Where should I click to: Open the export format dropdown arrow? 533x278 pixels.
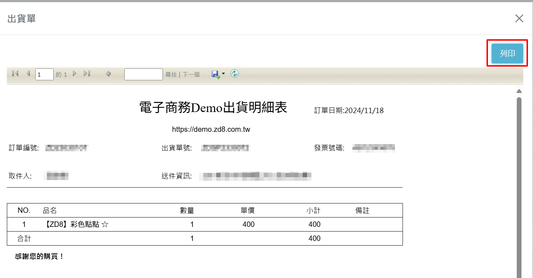223,74
